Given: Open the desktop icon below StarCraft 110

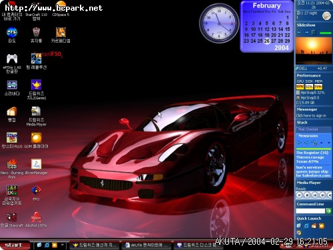Looking at the screenshot, I should coord(36,35).
